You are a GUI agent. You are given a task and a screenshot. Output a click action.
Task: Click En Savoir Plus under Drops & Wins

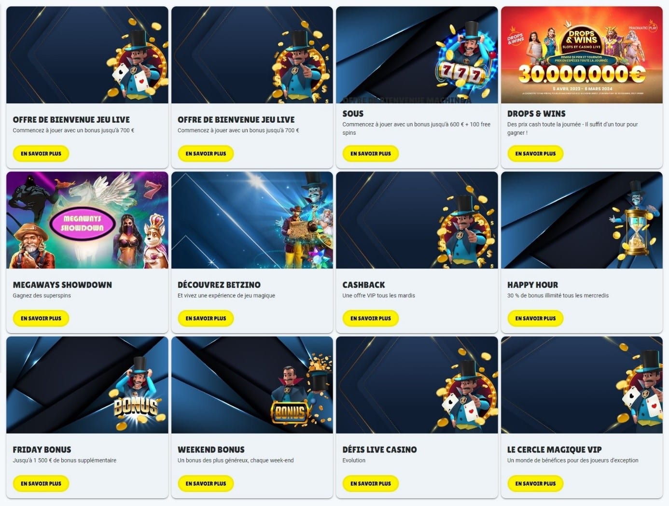coord(535,154)
